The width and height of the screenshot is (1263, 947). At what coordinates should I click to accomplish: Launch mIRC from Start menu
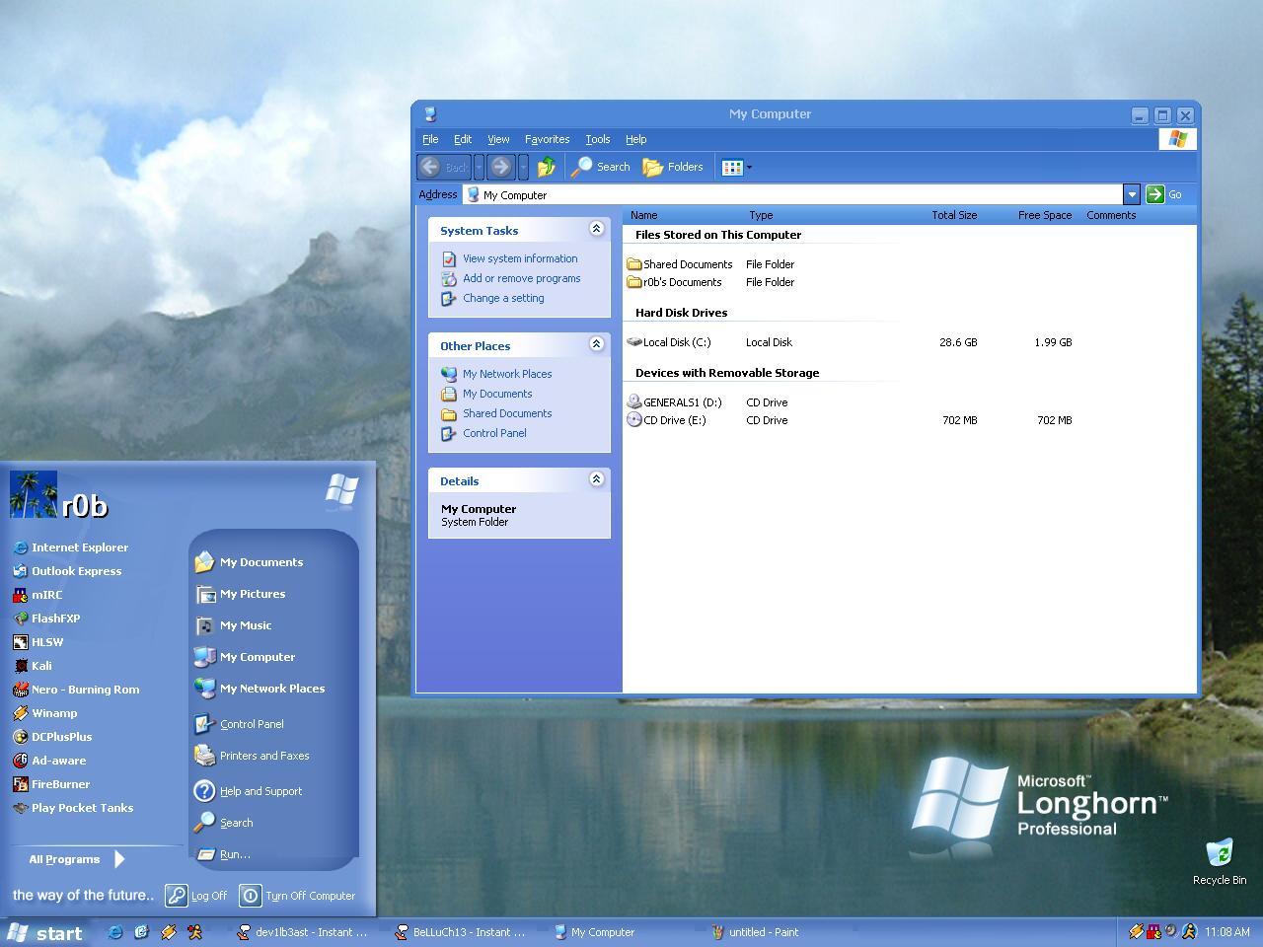[37, 595]
